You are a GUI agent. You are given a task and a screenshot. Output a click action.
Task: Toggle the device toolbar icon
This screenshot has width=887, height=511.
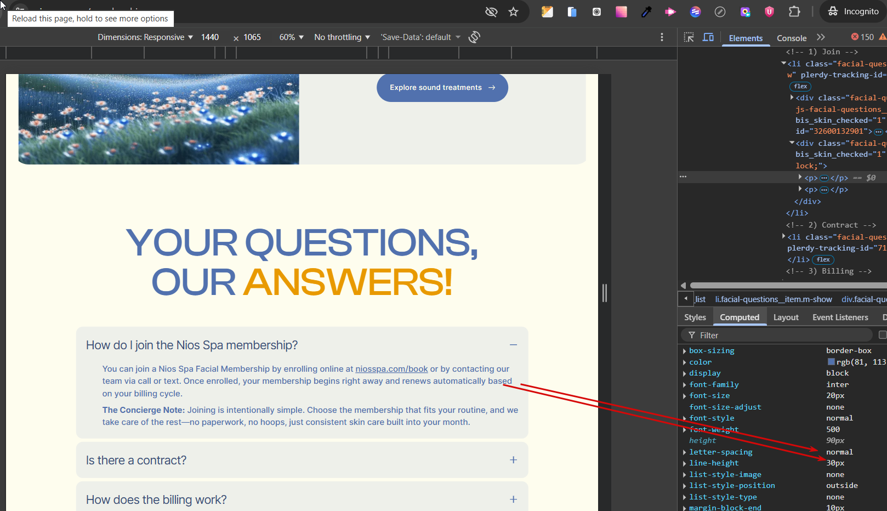pyautogui.click(x=708, y=37)
